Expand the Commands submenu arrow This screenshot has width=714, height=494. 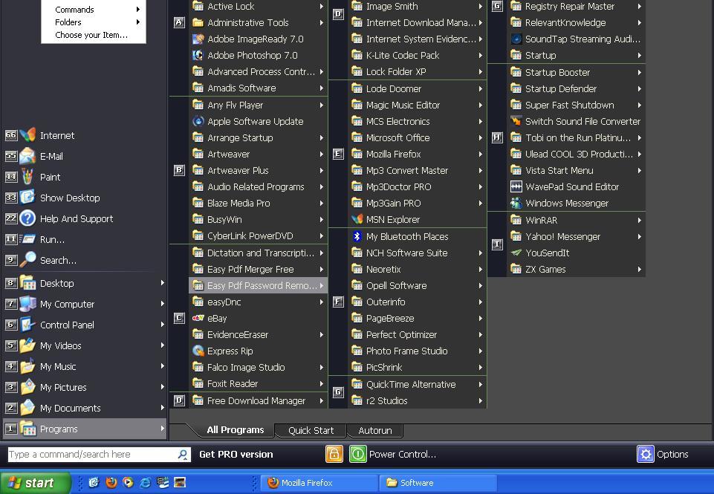[x=137, y=9]
